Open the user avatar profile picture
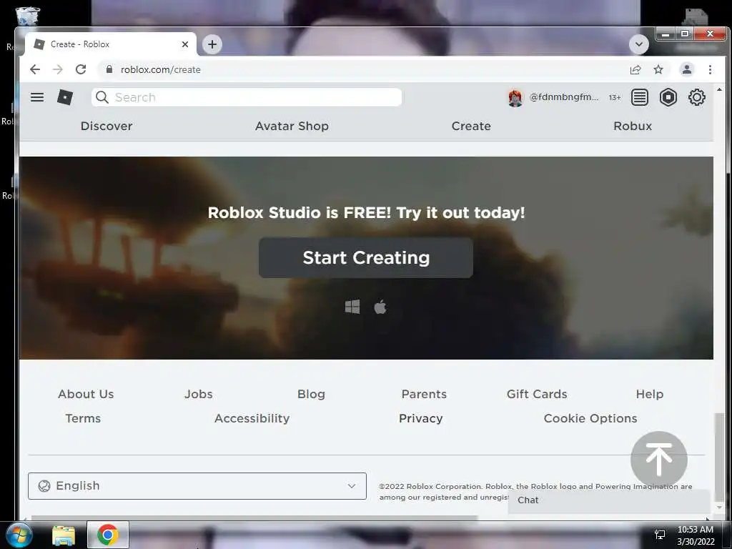This screenshot has height=549, width=732. (515, 97)
